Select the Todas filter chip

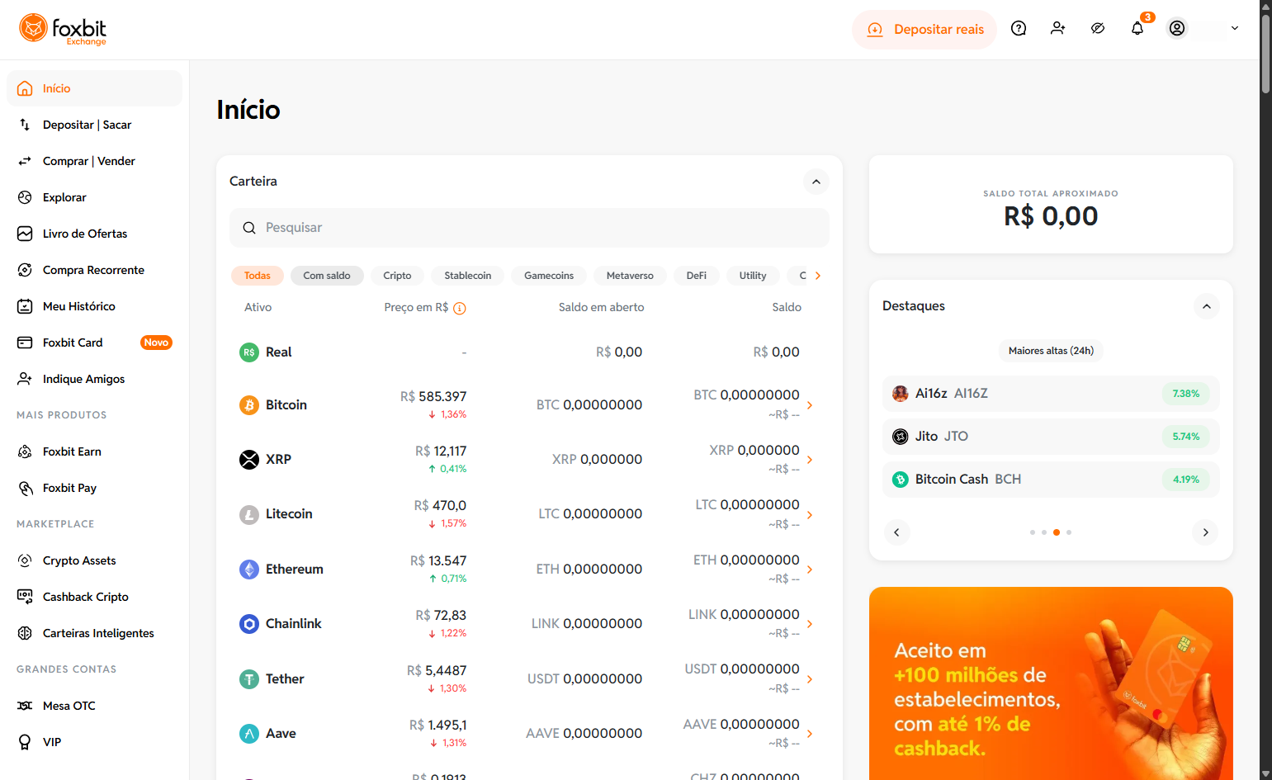(257, 276)
